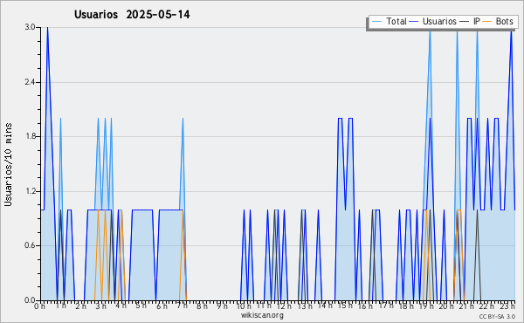Click the '0 h' x-axis tick label
Image resolution: width=524 pixels, height=323 pixels.
click(x=40, y=306)
